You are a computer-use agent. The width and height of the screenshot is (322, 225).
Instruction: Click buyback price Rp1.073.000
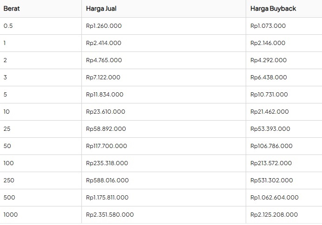pos(268,26)
